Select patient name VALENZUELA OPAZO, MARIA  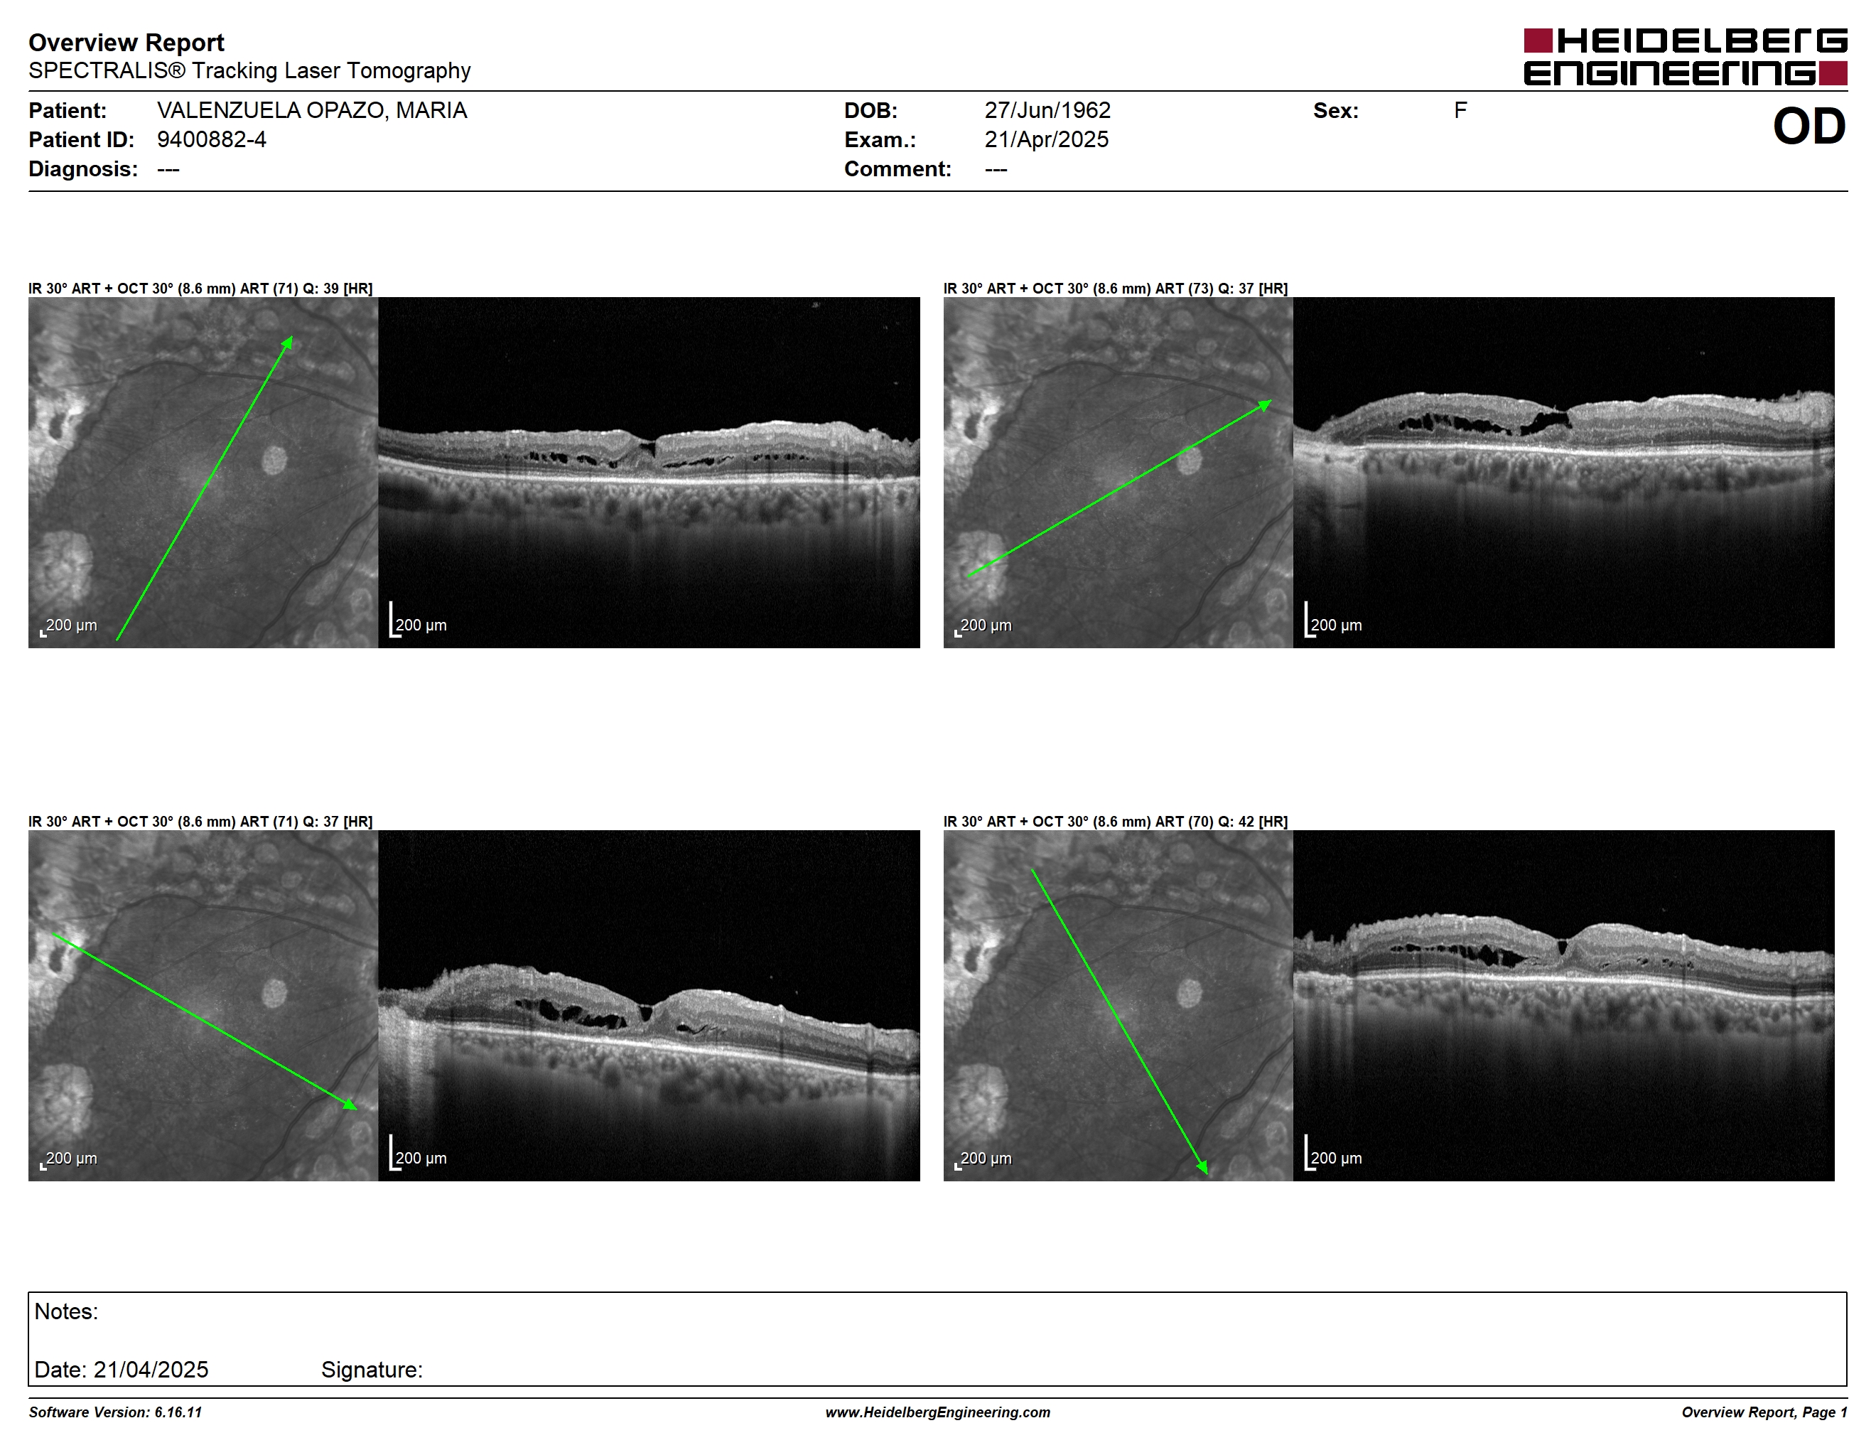312,110
